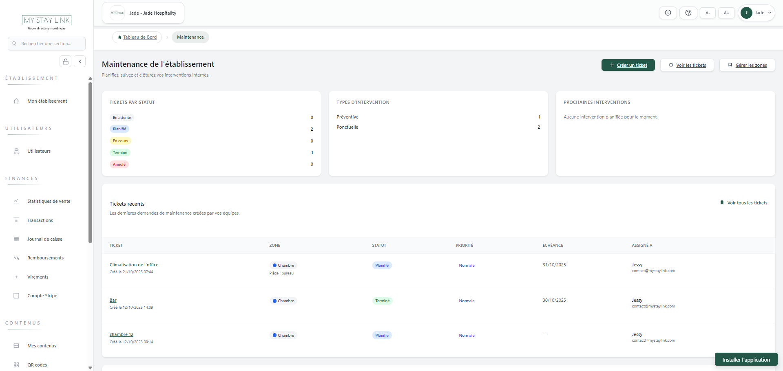Select the Remboursements icon in sidebar
Viewport: 783px width, 371px height.
point(16,257)
